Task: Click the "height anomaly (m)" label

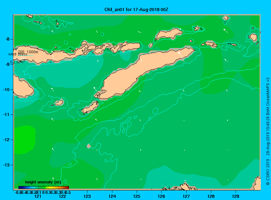Action: click(43, 182)
